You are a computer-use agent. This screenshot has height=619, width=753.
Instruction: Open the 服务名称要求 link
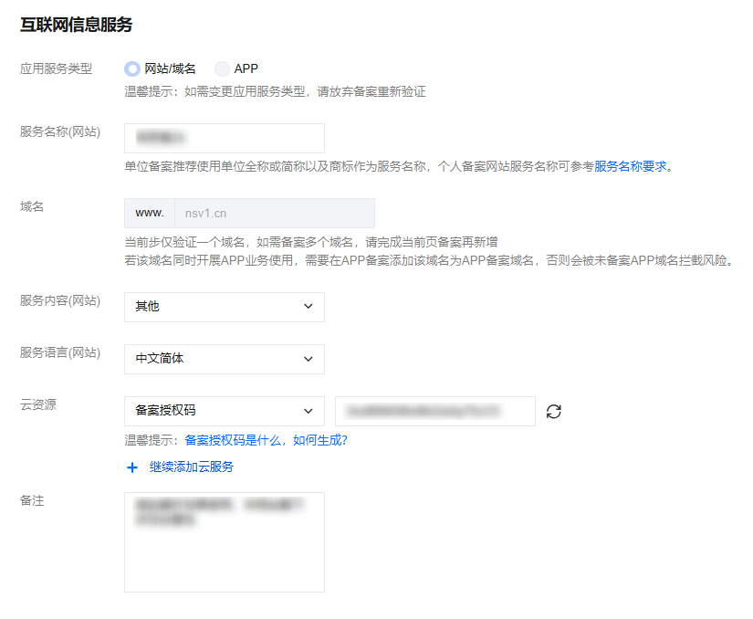pyautogui.click(x=631, y=166)
